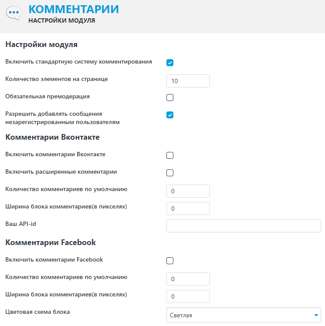Focus Вконтакте default comment count field
Screen dimensions: 325x326
[x=188, y=191]
